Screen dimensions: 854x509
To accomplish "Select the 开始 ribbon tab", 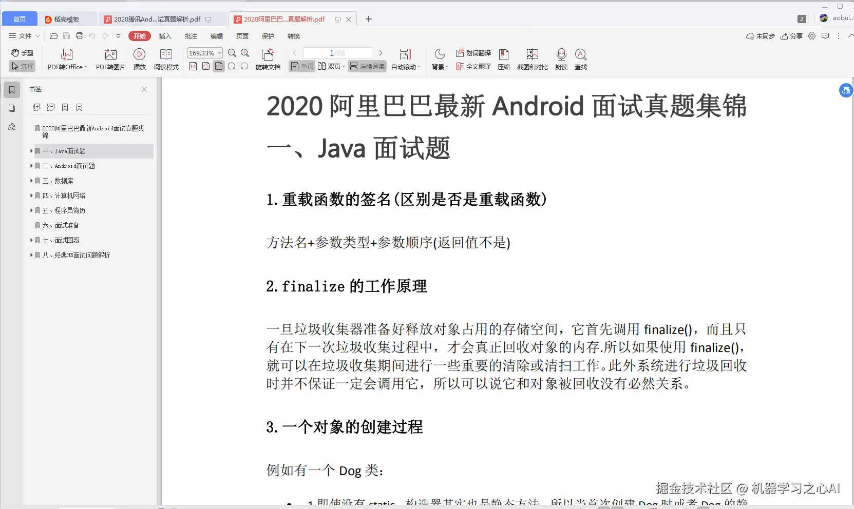I will (140, 36).
